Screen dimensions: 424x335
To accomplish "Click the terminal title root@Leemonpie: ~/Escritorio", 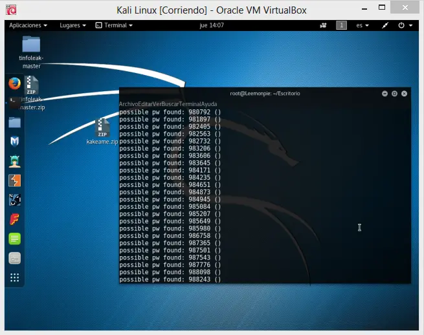I will pos(265,94).
